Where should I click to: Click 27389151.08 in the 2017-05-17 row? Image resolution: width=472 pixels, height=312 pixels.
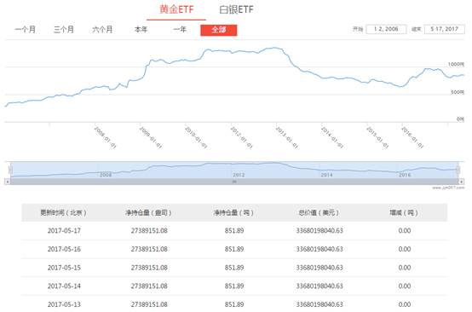coord(149,231)
